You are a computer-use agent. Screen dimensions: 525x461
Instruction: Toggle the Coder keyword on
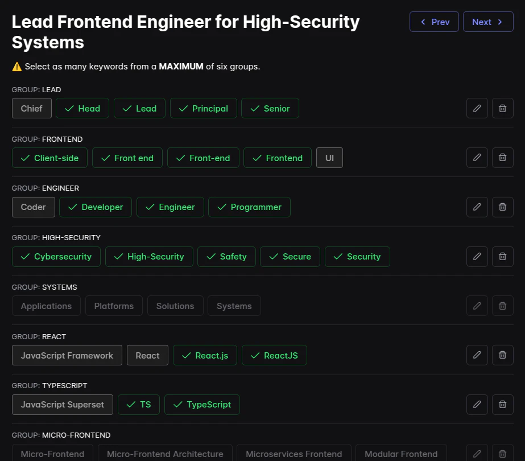point(33,207)
